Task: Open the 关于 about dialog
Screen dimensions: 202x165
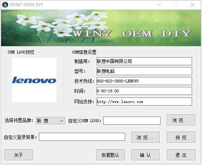Action: tap(19, 155)
